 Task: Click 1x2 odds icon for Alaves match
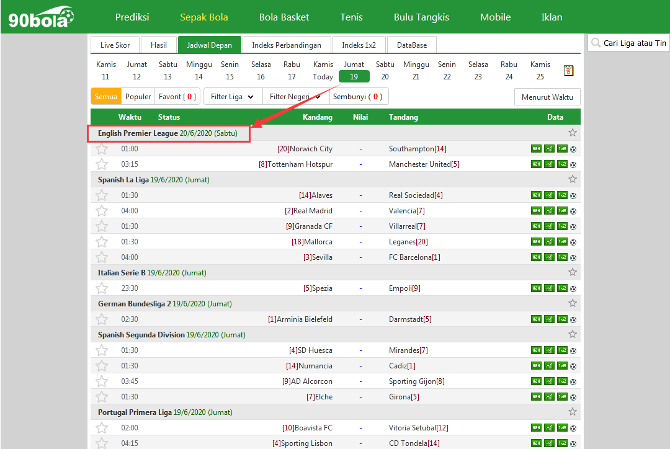[562, 195]
